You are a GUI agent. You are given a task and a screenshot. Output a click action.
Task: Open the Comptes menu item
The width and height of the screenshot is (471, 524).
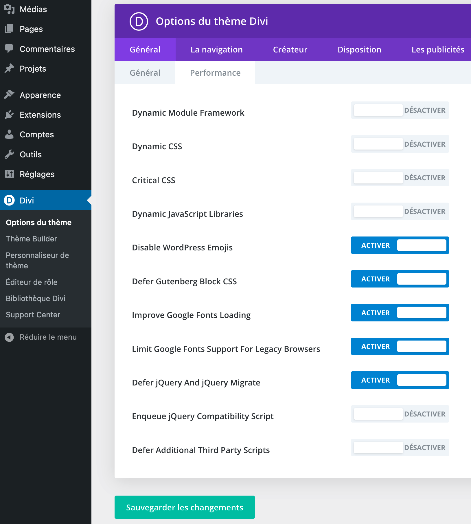pyautogui.click(x=37, y=134)
